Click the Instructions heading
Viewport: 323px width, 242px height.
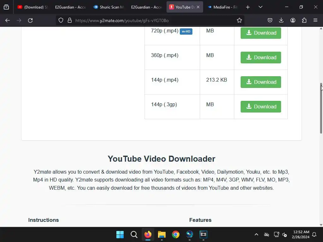pos(44,220)
